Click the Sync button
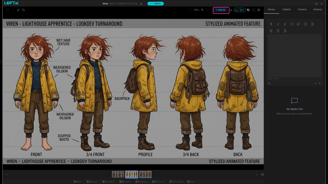This screenshot has width=328, height=184. (240, 10)
